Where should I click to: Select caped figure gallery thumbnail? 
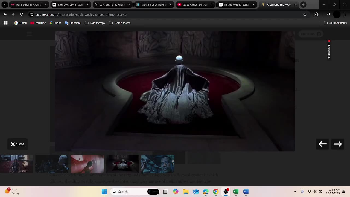[122, 164]
